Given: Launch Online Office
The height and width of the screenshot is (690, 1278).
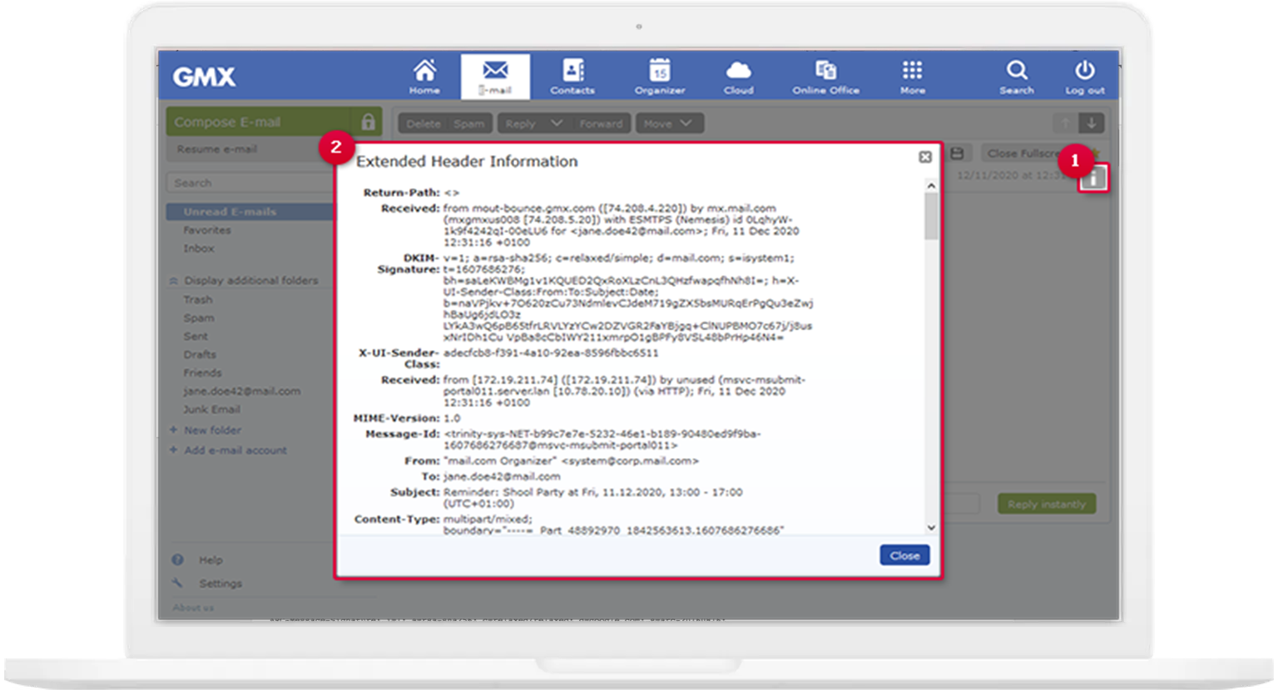Looking at the screenshot, I should coord(825,76).
